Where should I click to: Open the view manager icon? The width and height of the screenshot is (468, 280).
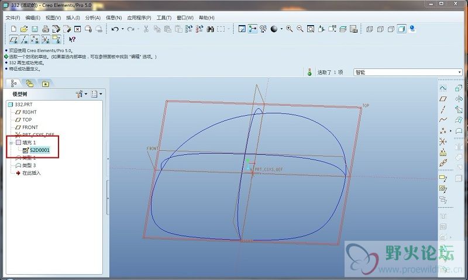354,29
